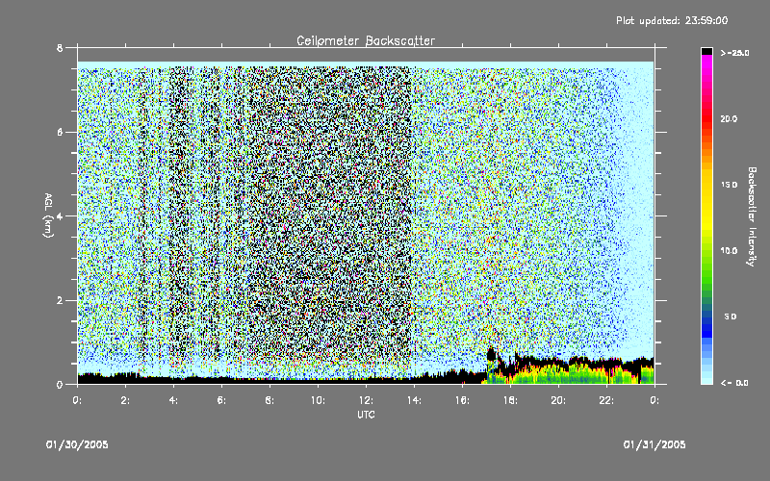The height and width of the screenshot is (481, 770).
Task: Click the x-axis tick label '12:'
Action: [x=366, y=400]
